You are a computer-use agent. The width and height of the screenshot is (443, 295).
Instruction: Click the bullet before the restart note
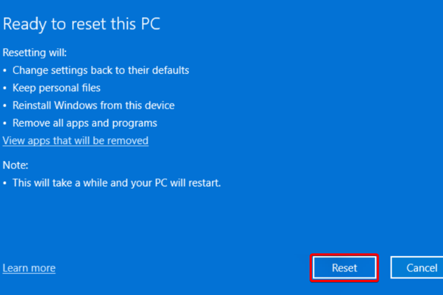pos(5,183)
